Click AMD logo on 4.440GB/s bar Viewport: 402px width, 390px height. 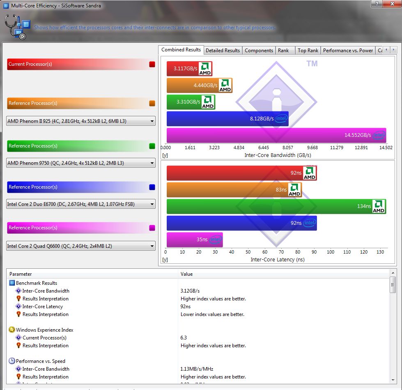pyautogui.click(x=225, y=85)
